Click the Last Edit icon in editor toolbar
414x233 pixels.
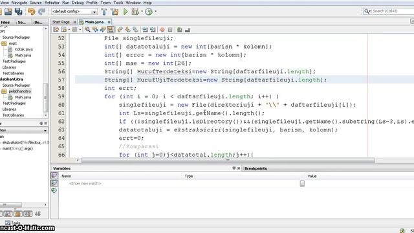pyautogui.click(x=56, y=30)
